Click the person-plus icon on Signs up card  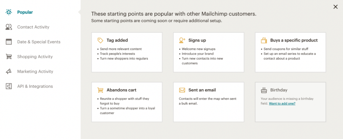pyautogui.click(x=182, y=40)
